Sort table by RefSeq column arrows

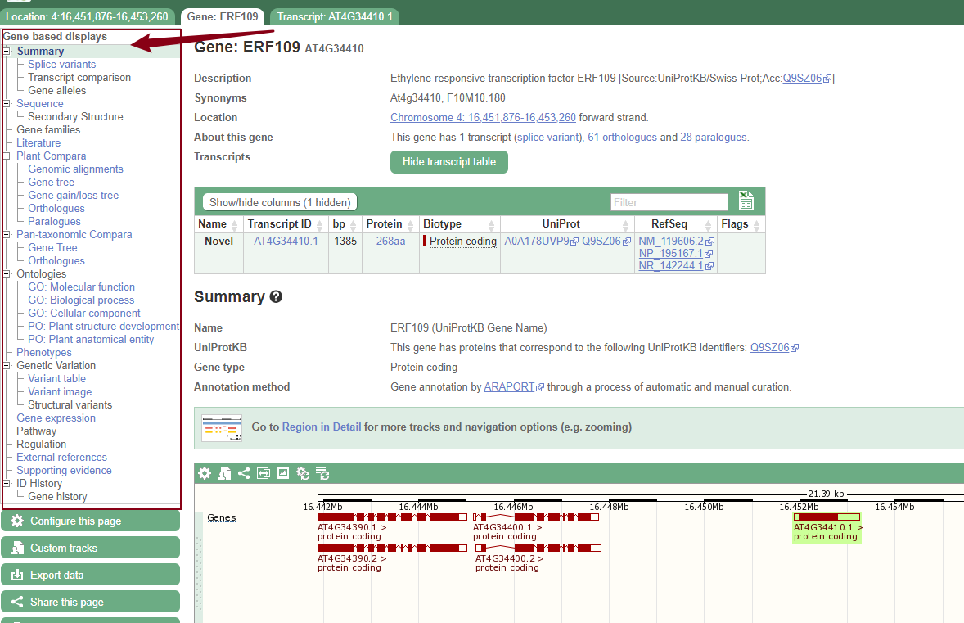tap(708, 225)
